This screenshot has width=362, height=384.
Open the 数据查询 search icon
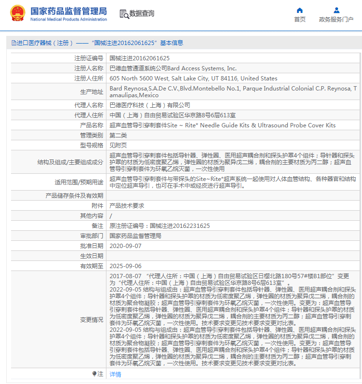coord(124,14)
